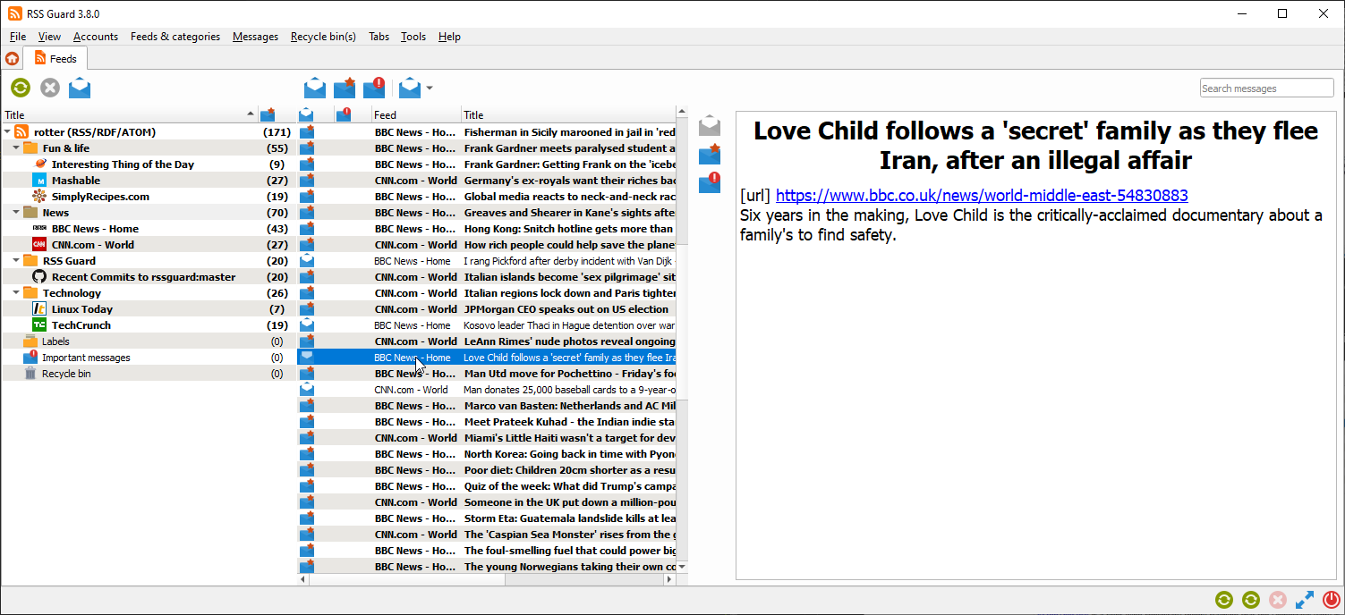Click the blue fullscreen arrows icon
The height and width of the screenshot is (615, 1345).
(1304, 600)
